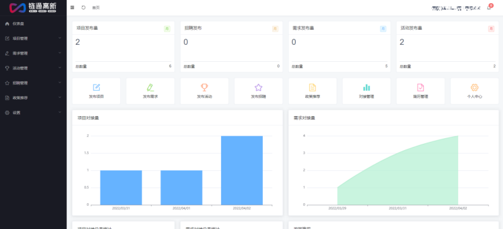Expand the 活动管理 menu chevron

pyautogui.click(x=60, y=68)
